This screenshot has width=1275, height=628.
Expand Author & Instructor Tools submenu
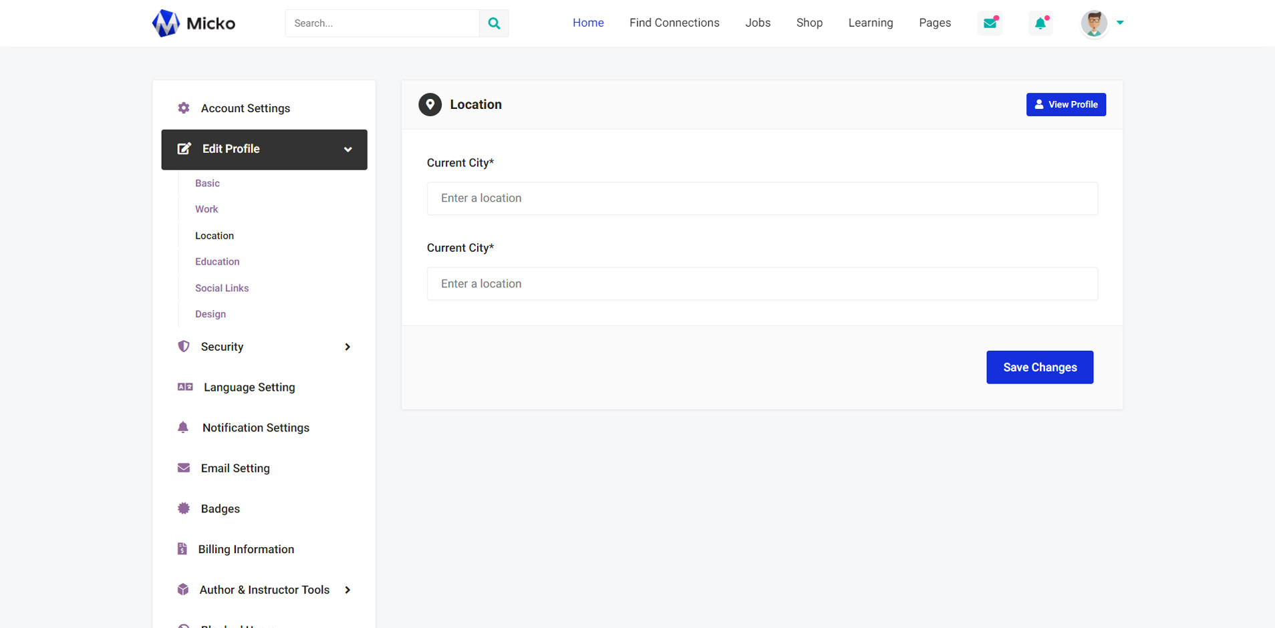347,590
